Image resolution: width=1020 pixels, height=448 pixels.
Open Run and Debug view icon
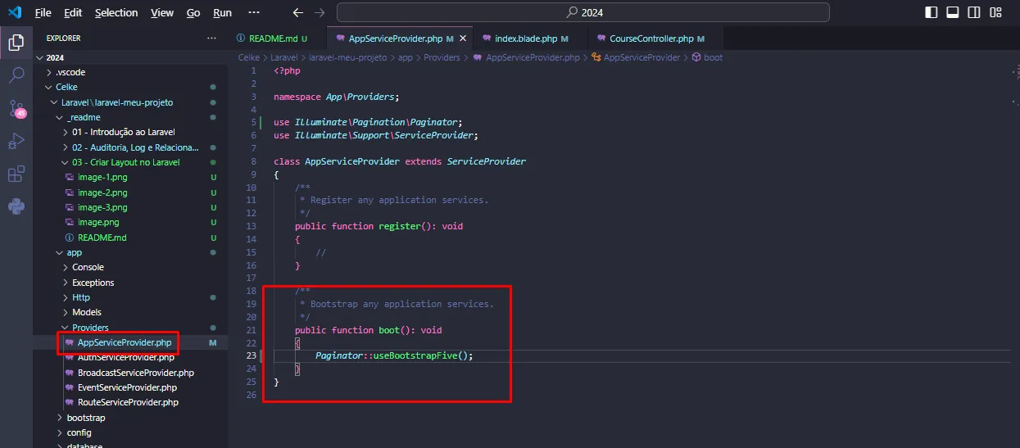(16, 141)
